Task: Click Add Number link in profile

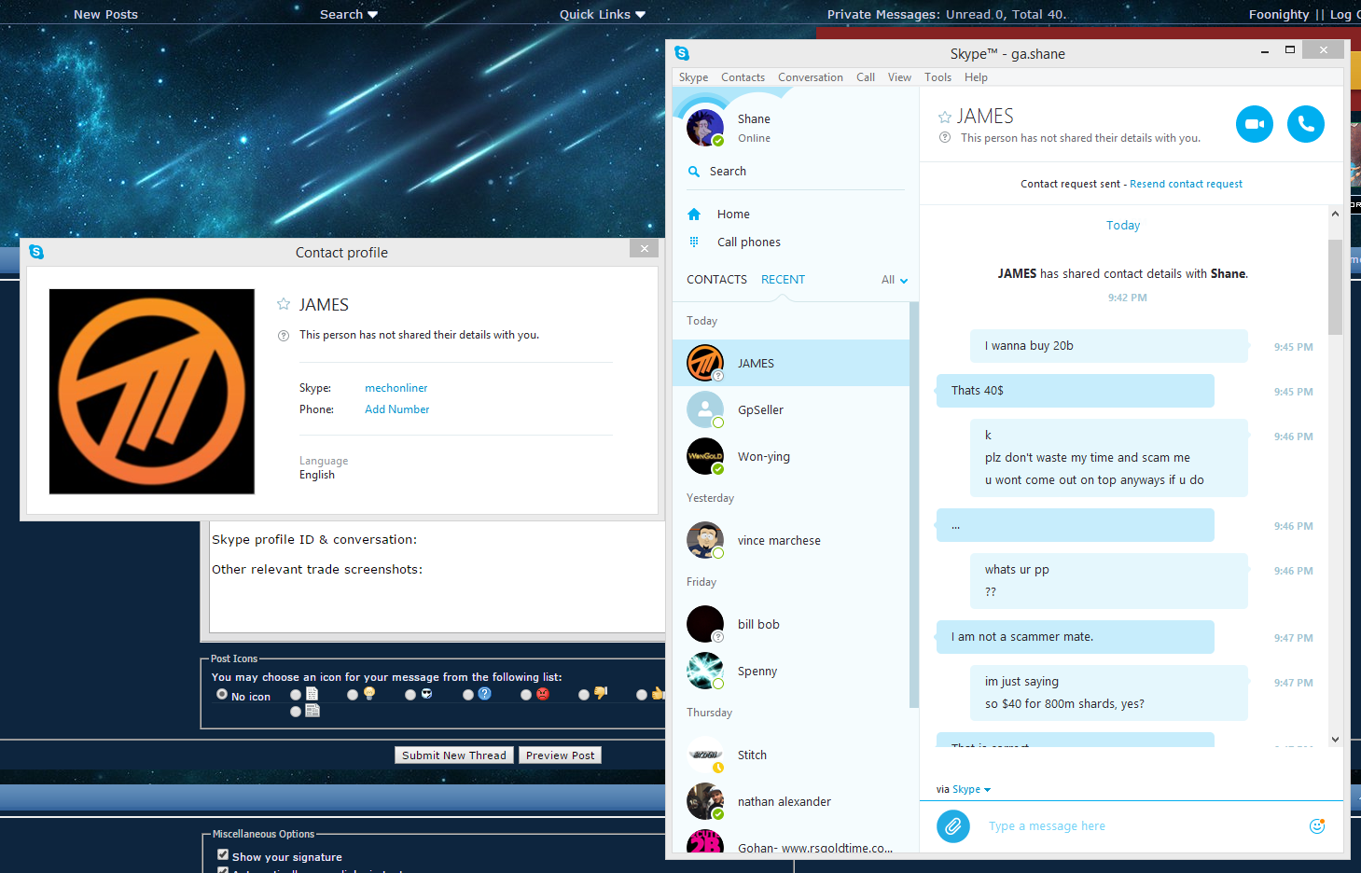Action: [x=396, y=409]
